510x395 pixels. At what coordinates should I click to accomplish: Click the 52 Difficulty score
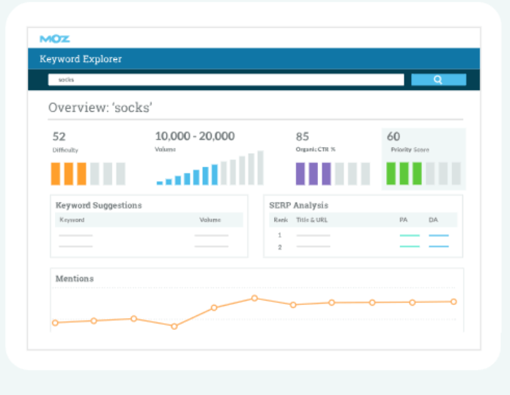(59, 136)
